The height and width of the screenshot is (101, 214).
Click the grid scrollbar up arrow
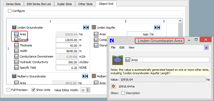[x=180, y=21]
